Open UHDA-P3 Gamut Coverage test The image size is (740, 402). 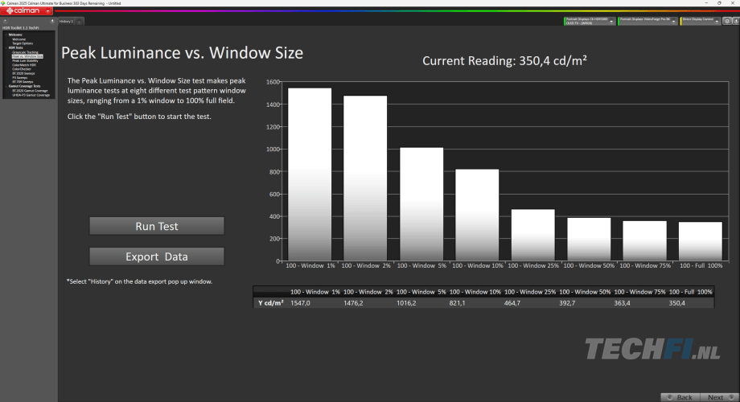(x=29, y=96)
